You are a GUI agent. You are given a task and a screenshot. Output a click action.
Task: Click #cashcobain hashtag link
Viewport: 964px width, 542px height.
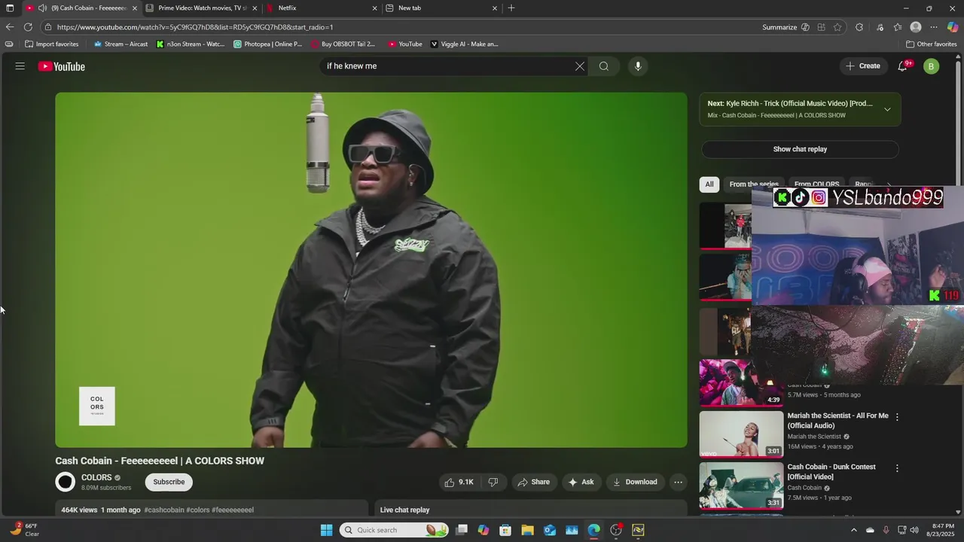tap(164, 510)
